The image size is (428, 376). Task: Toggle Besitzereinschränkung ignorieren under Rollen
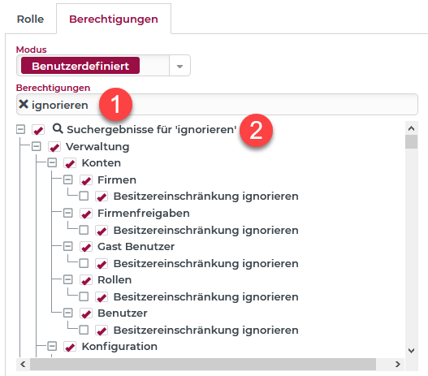[x=102, y=297]
